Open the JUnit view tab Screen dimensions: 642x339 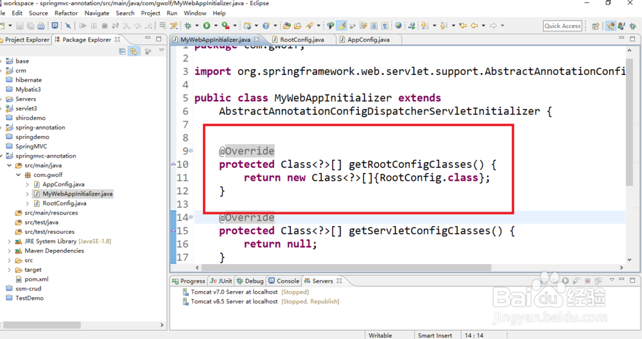click(221, 281)
